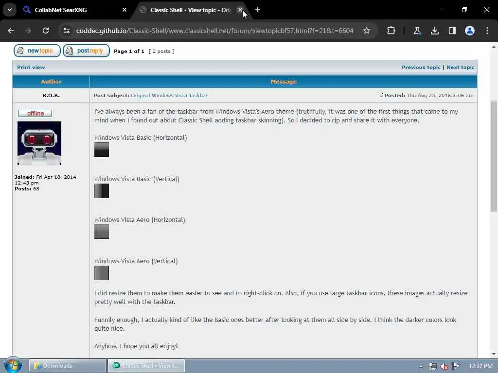Switch to Downloads taskbar window
Viewport: 498px width, 373px height.
point(68,366)
